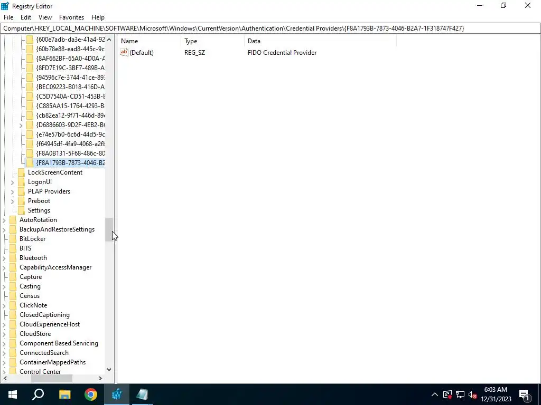Select the LockScreenContent folder icon
The height and width of the screenshot is (405, 541).
21,172
